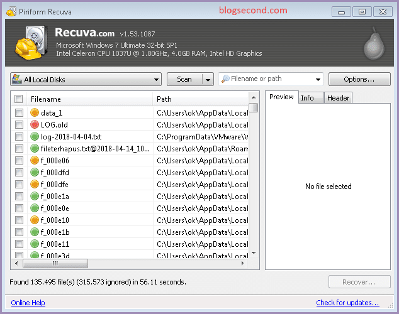Open the Online Help link
The width and height of the screenshot is (399, 314).
[x=28, y=303]
